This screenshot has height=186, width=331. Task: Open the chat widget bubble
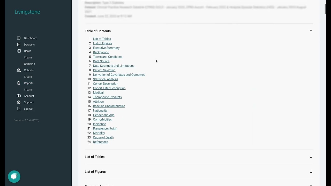pyautogui.click(x=14, y=177)
